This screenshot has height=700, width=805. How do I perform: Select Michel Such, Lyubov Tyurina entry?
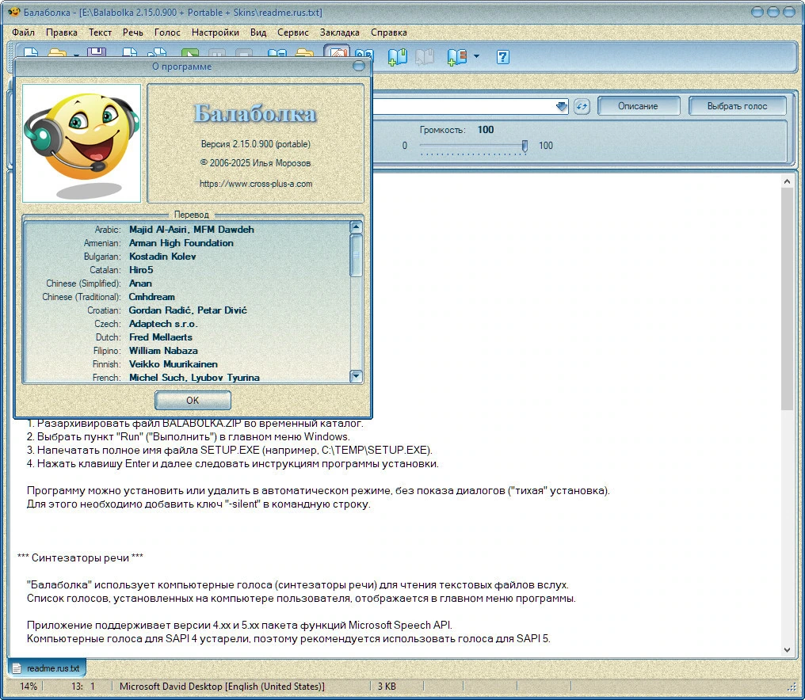point(194,377)
